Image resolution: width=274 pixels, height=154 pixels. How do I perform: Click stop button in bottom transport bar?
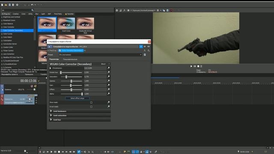click(x=59, y=152)
